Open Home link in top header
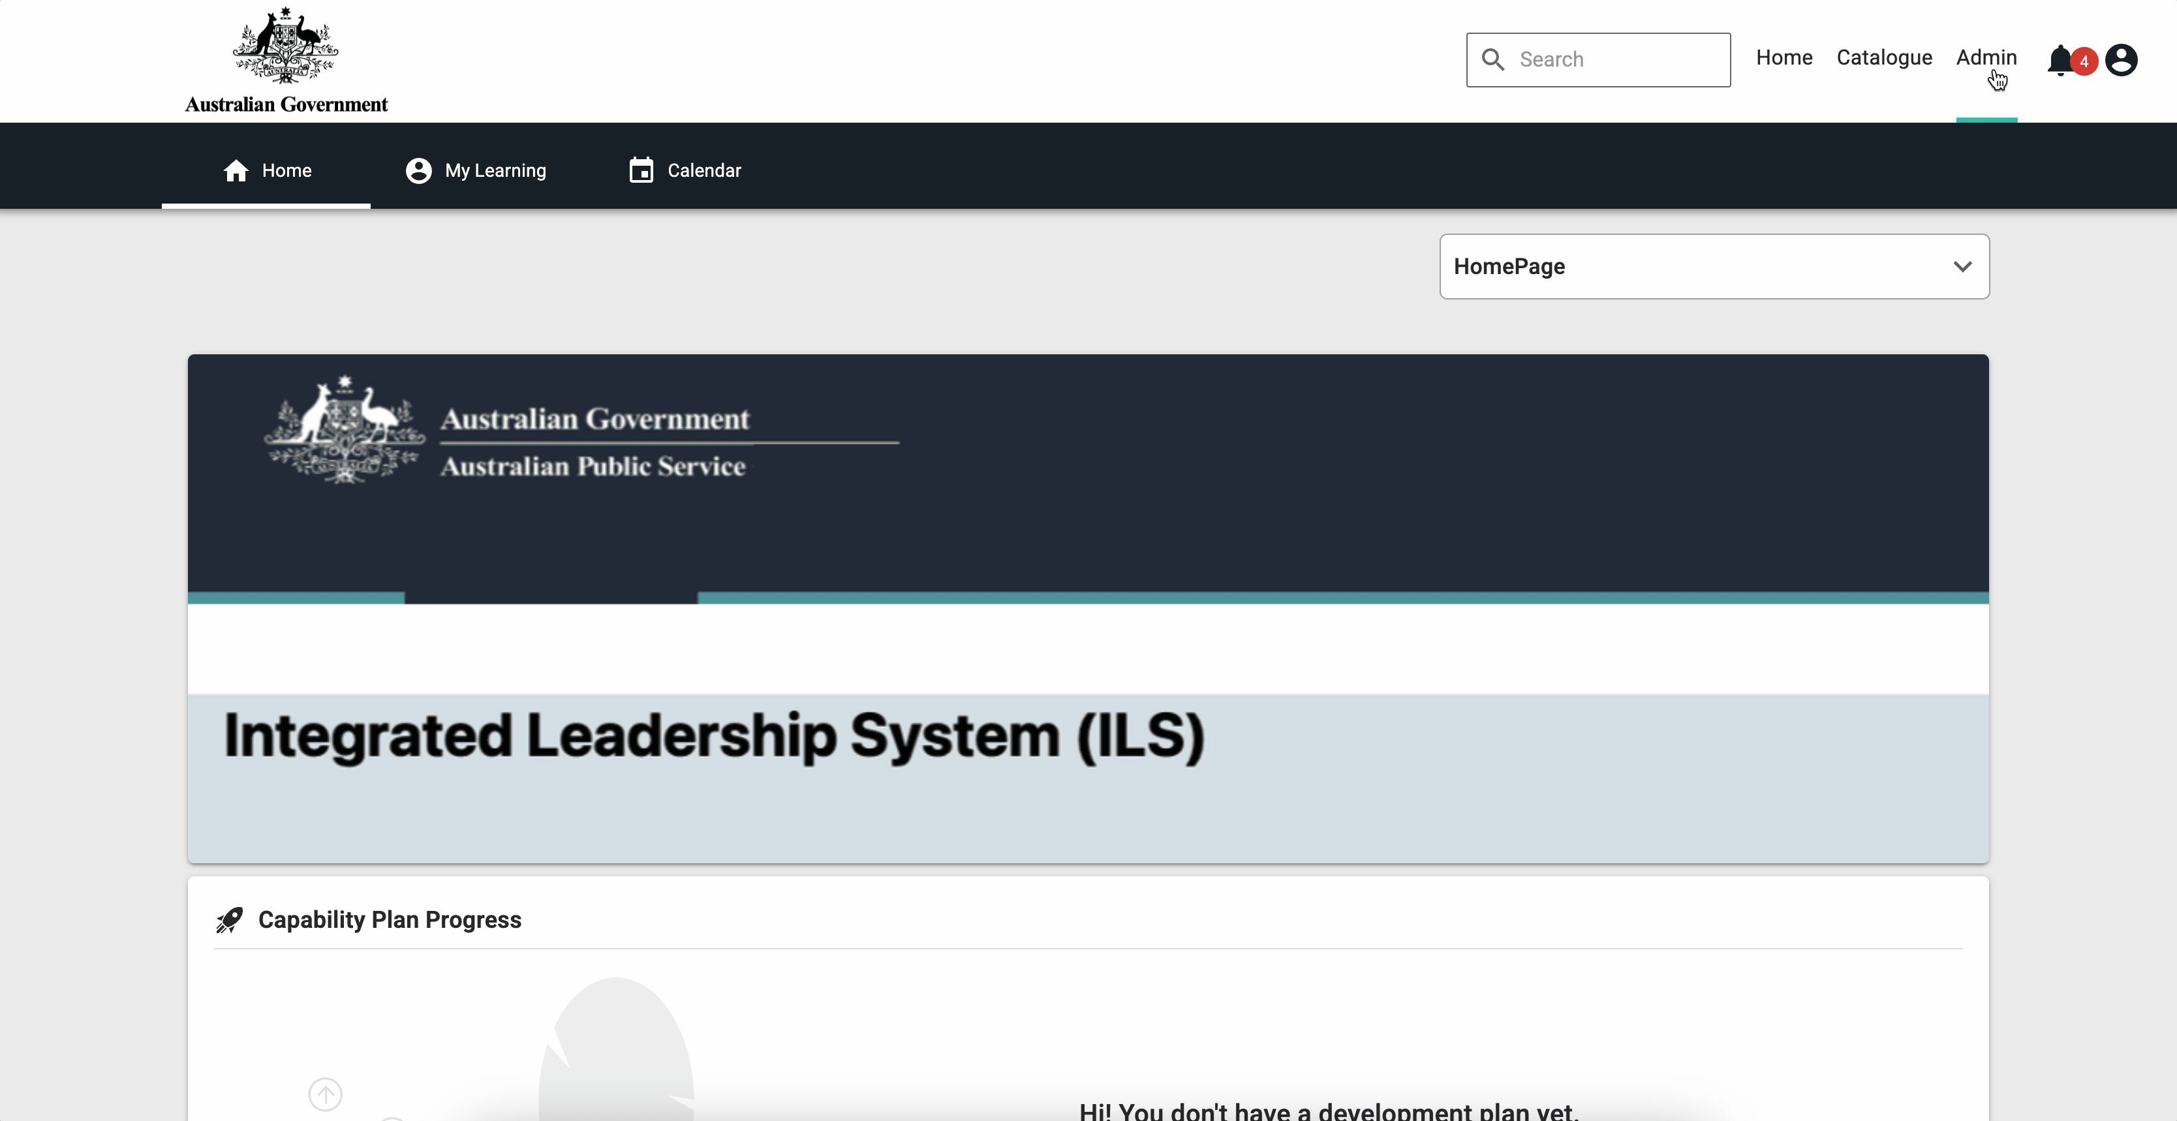This screenshot has width=2177, height=1121. click(1784, 57)
